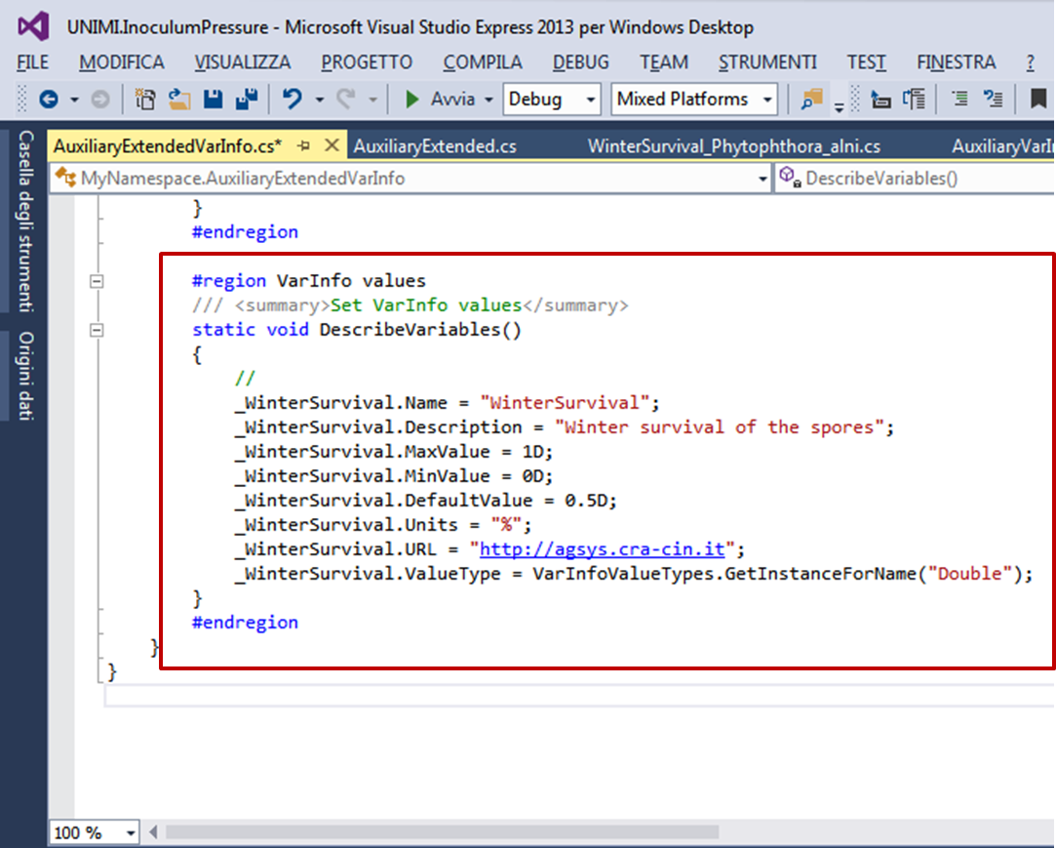The height and width of the screenshot is (848, 1056).
Task: Click the _WinterSurvival.DefaultValue line
Action: (x=426, y=501)
